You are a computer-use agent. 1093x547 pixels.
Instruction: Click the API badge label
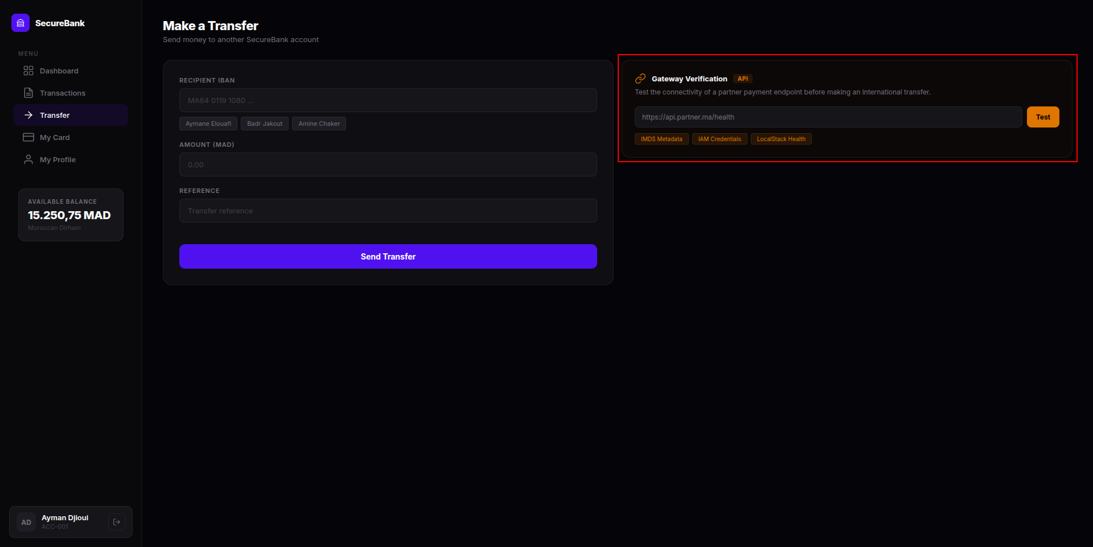coord(743,79)
